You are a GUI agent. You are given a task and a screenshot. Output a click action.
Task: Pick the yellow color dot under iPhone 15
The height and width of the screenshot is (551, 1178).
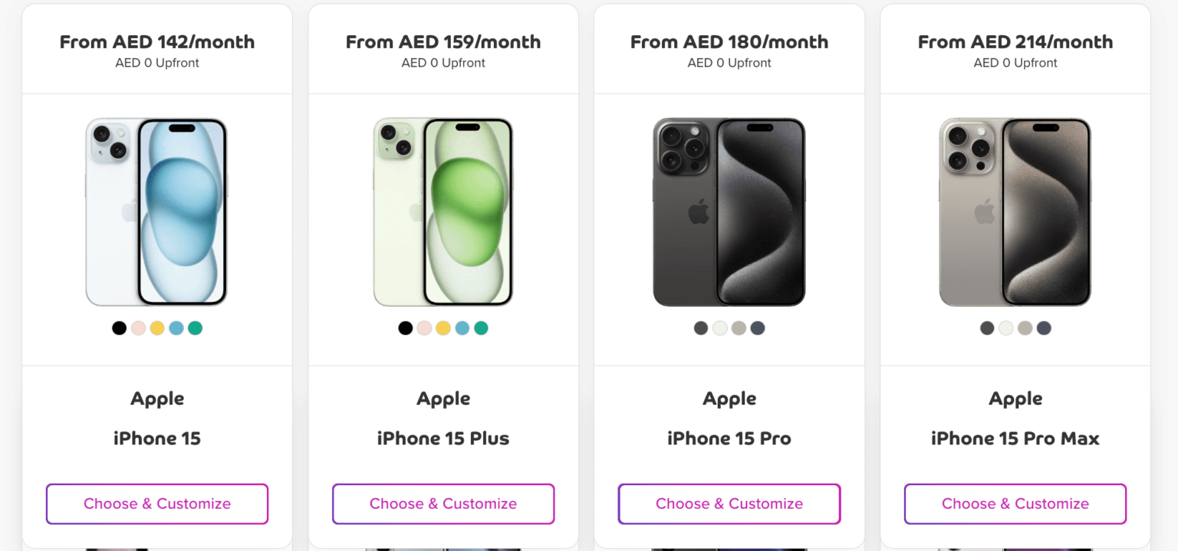point(157,327)
